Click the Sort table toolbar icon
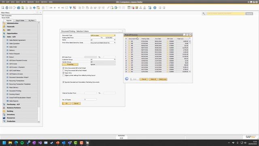 [74, 8]
